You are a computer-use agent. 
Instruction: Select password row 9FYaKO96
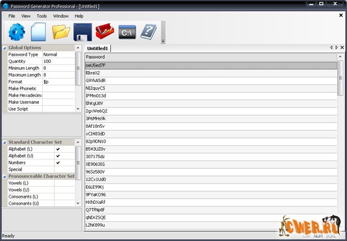coord(211,195)
